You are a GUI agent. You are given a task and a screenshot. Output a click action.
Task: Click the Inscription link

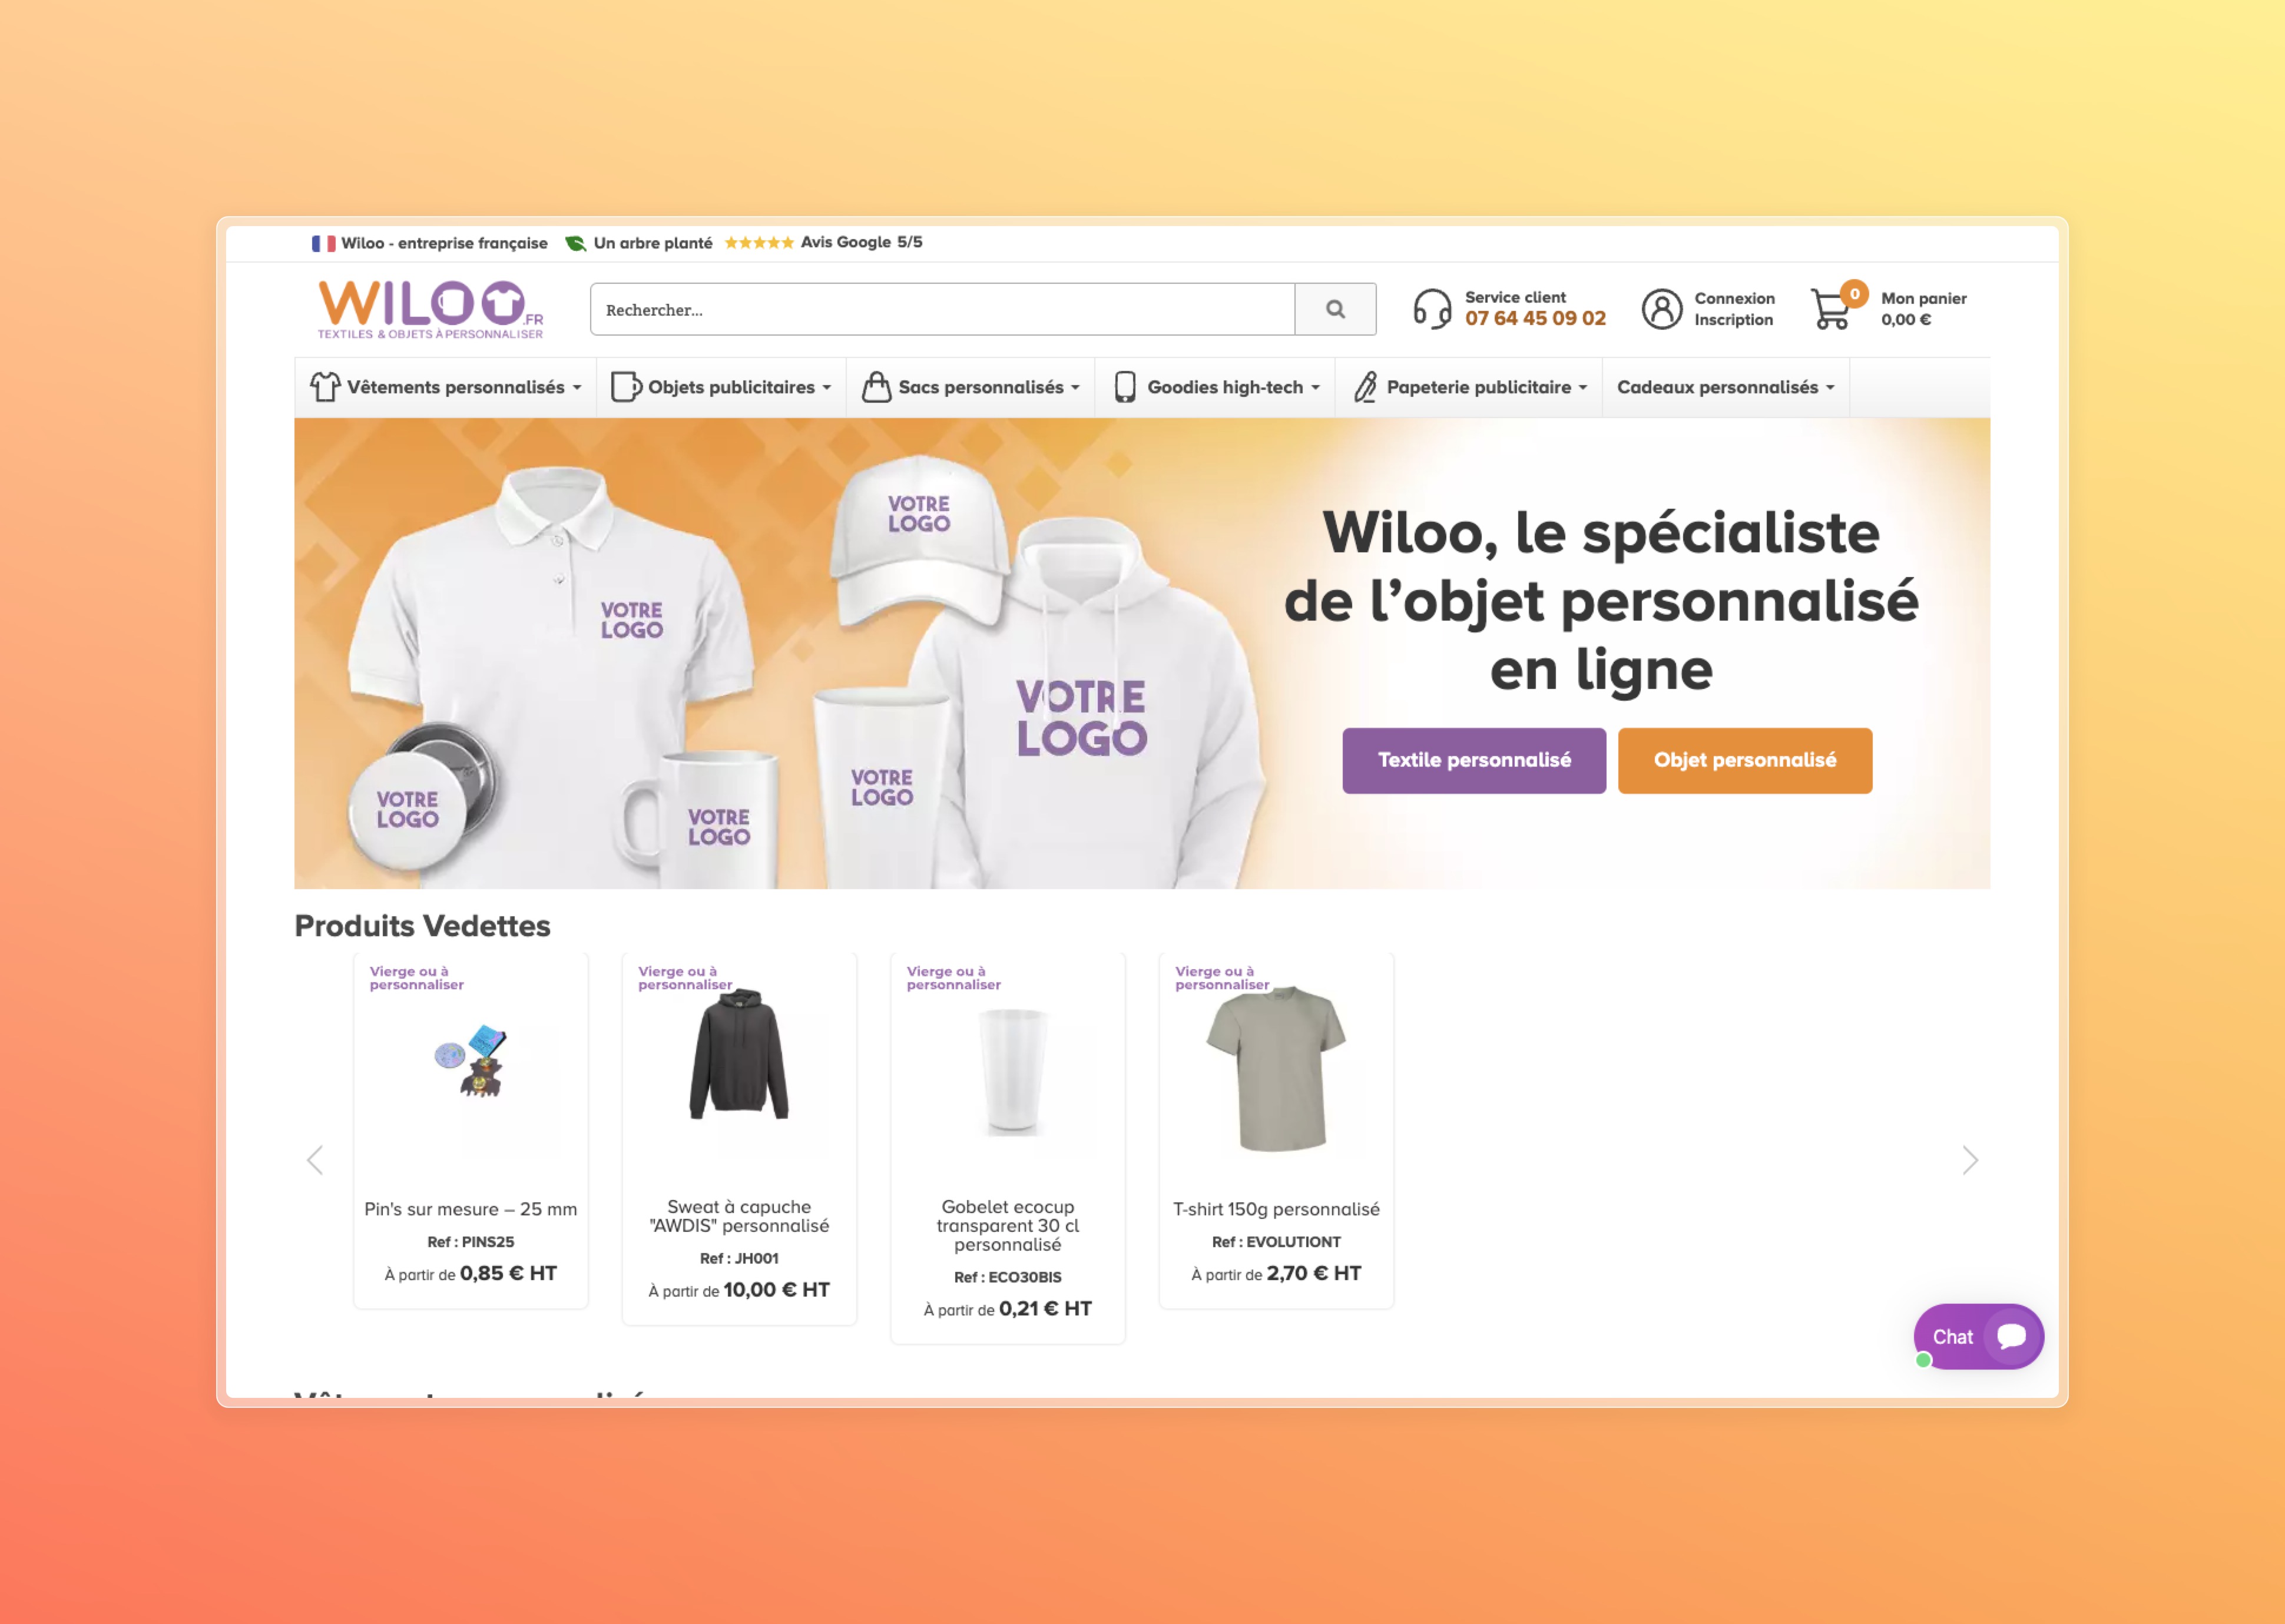click(x=1733, y=320)
